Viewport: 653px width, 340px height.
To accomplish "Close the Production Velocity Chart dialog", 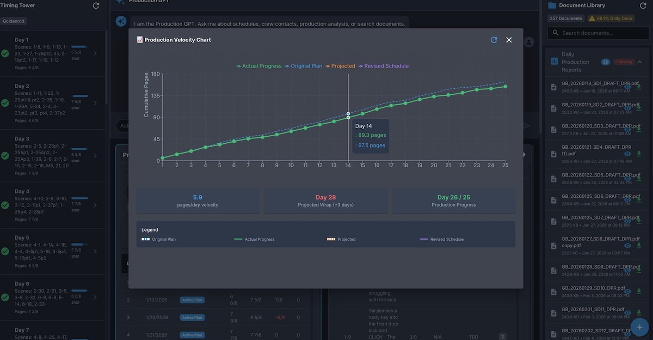I will tap(509, 40).
